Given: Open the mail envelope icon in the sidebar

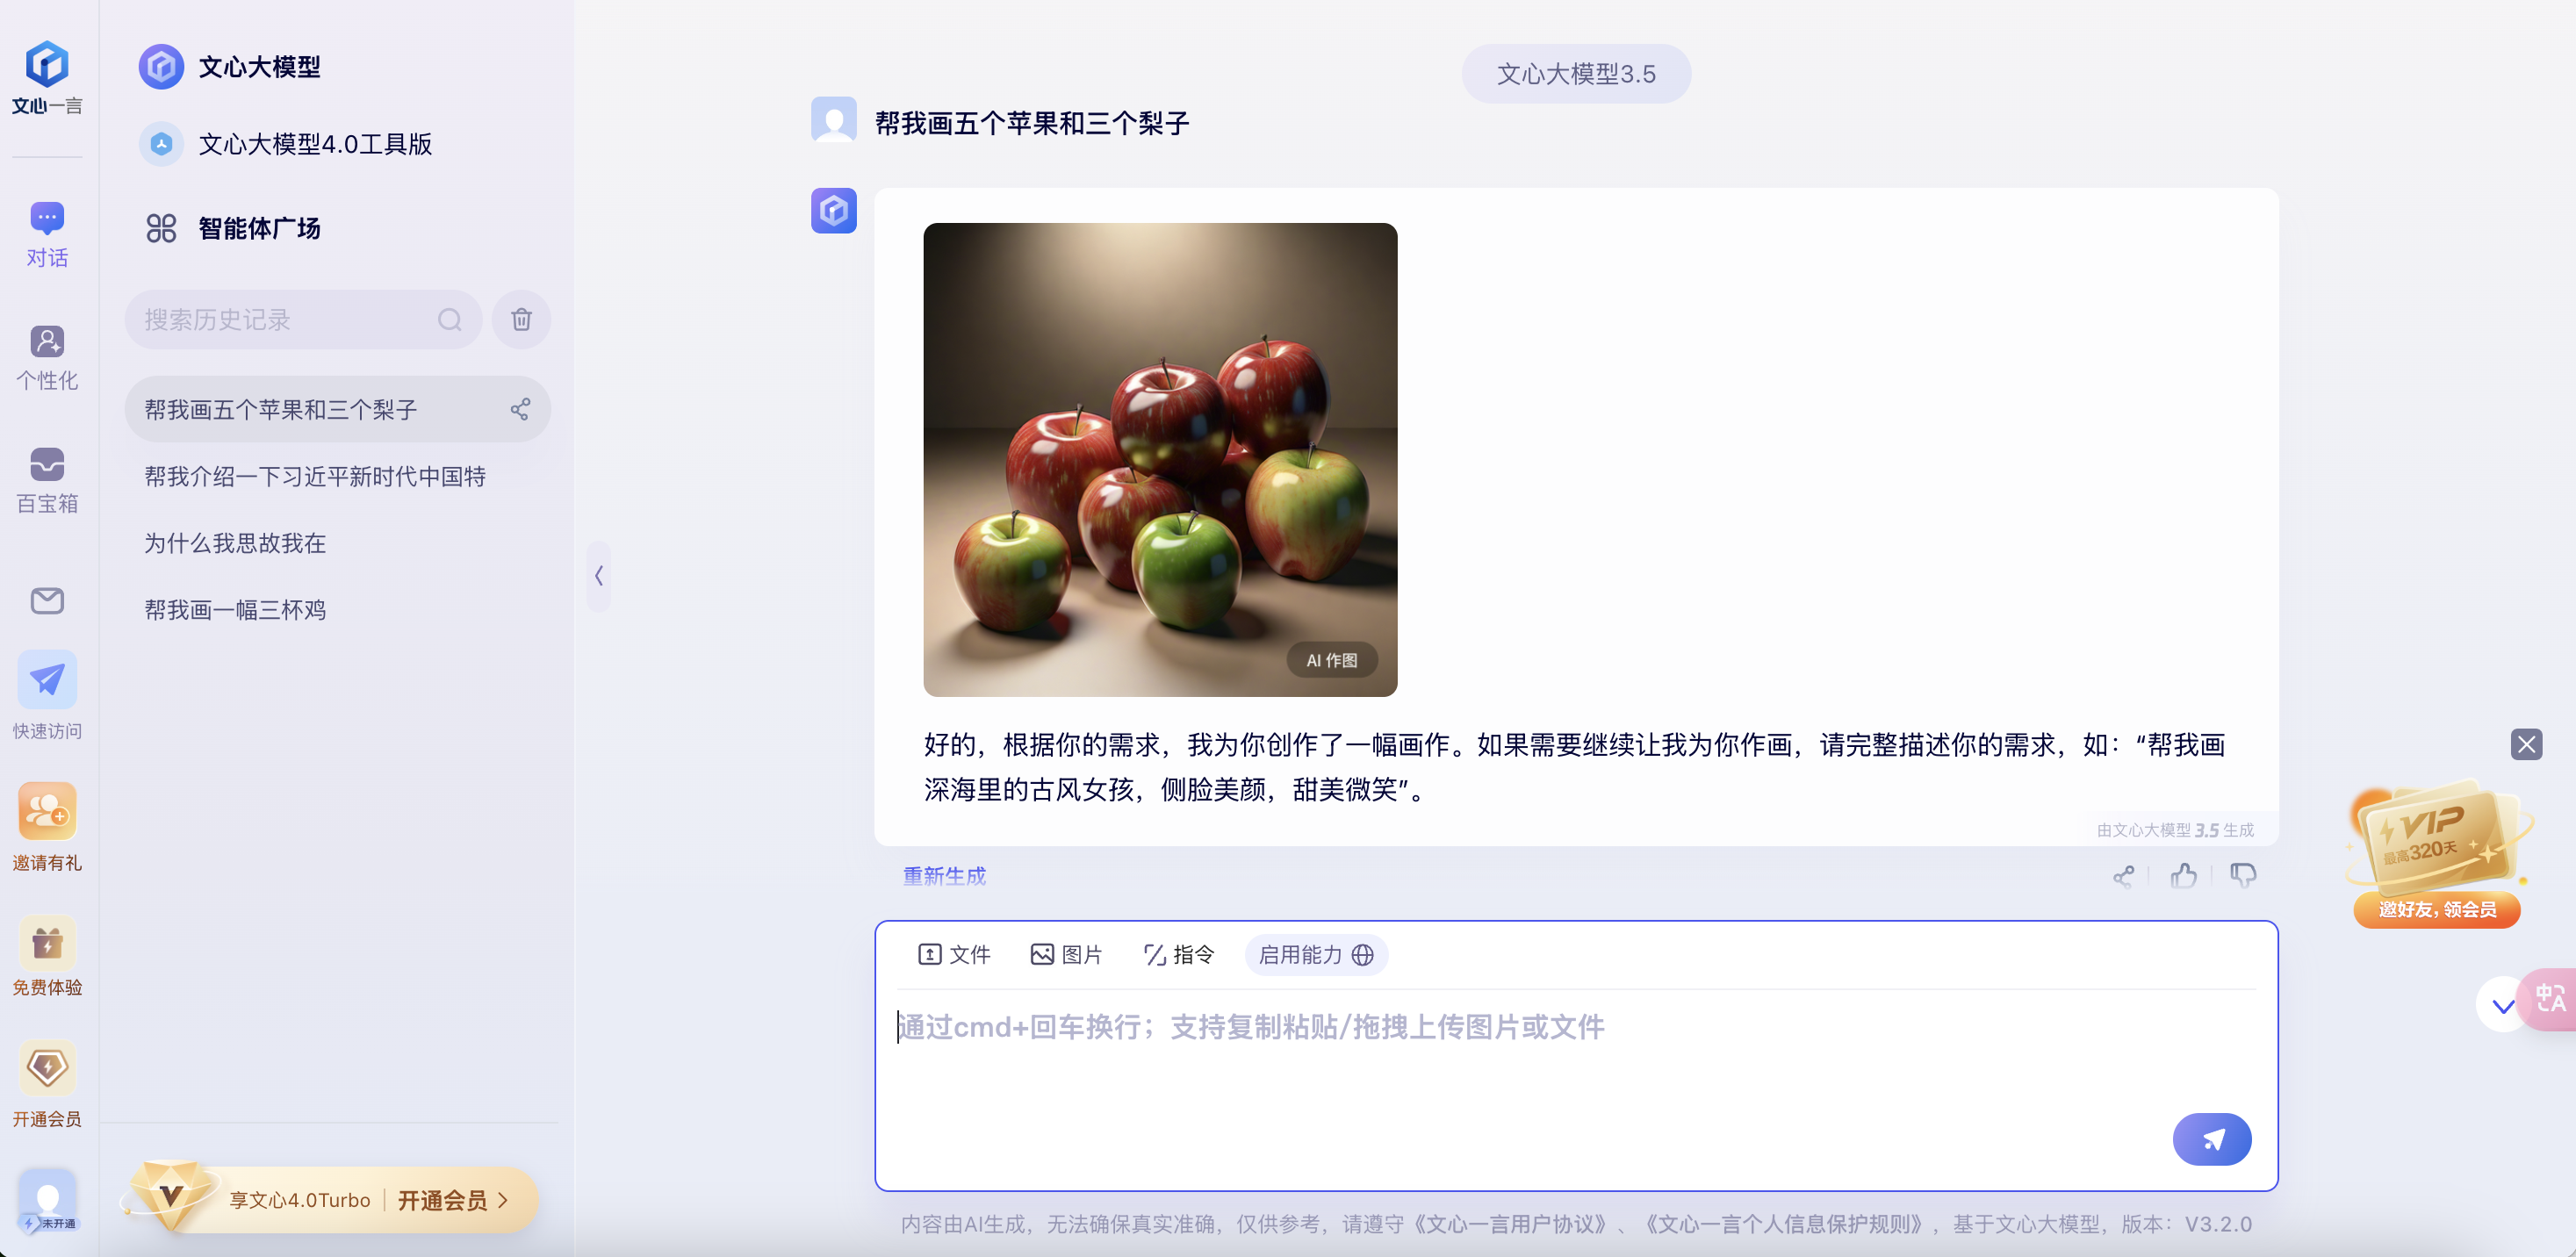Looking at the screenshot, I should pyautogui.click(x=47, y=600).
